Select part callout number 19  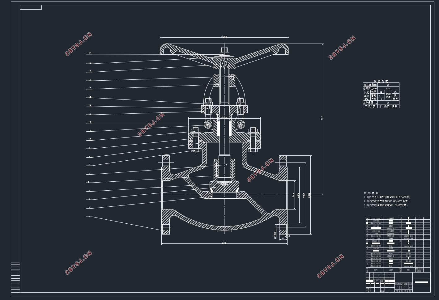[x=90, y=63]
